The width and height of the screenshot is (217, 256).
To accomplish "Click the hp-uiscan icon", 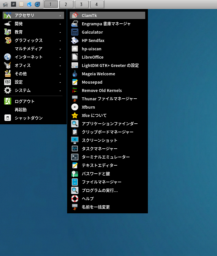I will point(75,49).
